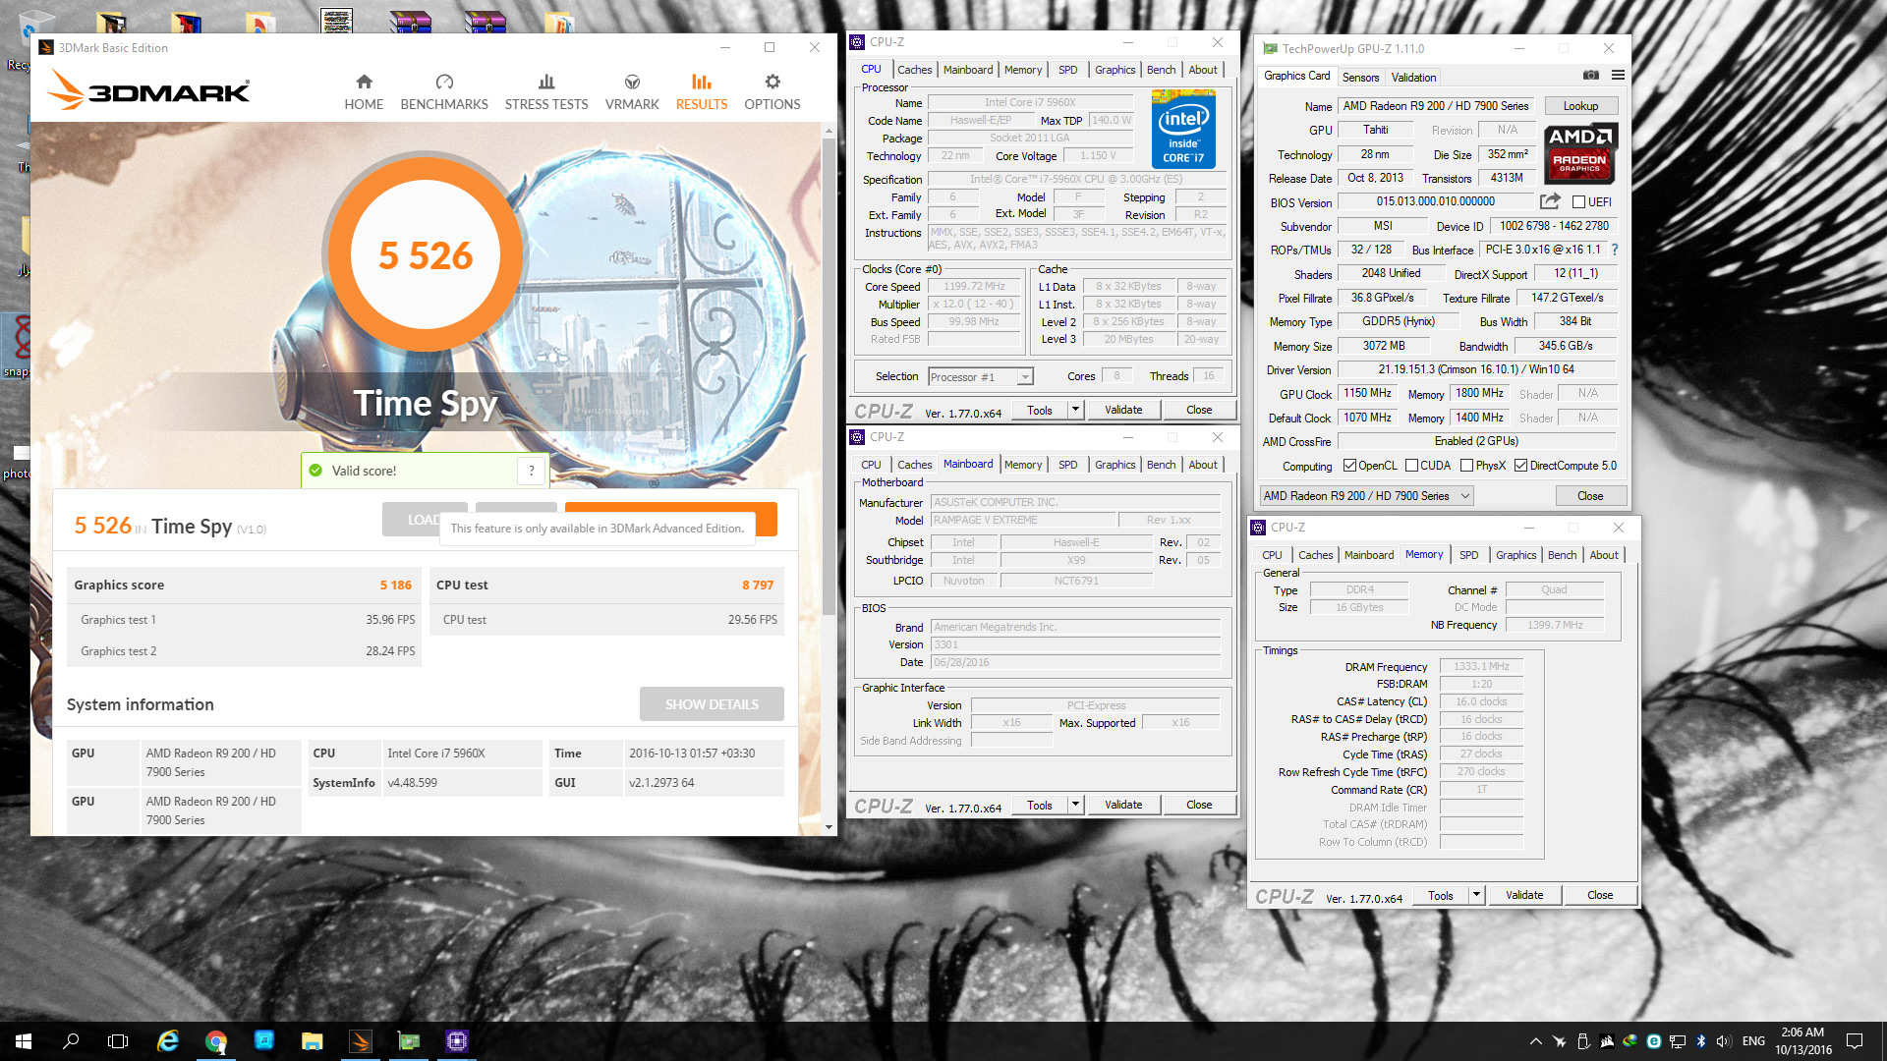Go to the 3DMark HOME section
This screenshot has width=1887, height=1061.
pos(364,92)
